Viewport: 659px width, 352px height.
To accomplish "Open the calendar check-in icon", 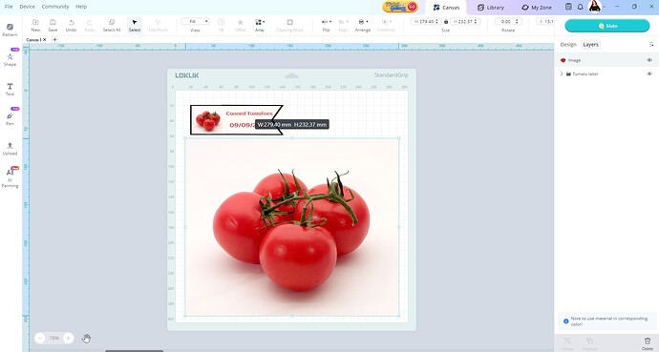I will point(568,7).
